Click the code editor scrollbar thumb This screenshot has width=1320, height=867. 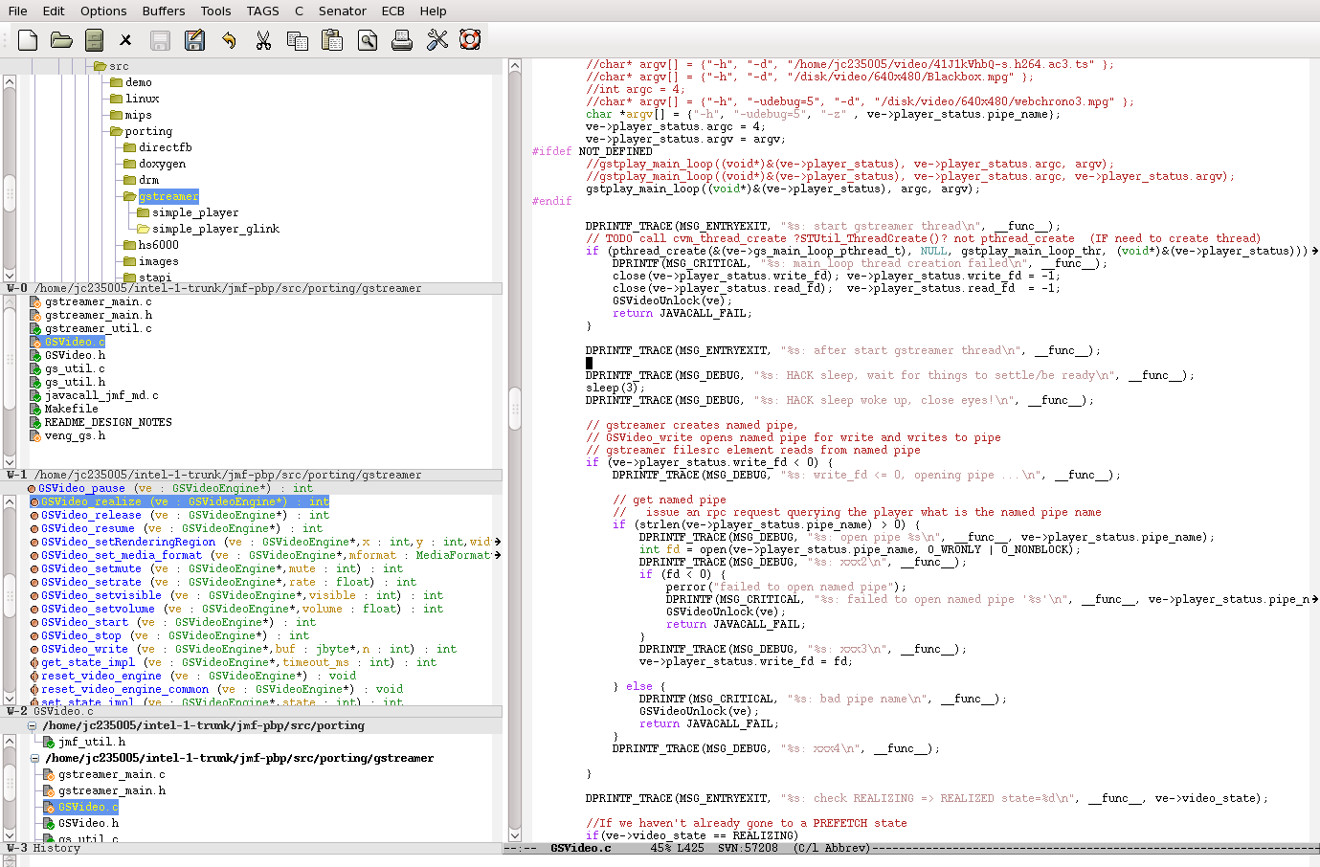point(514,410)
